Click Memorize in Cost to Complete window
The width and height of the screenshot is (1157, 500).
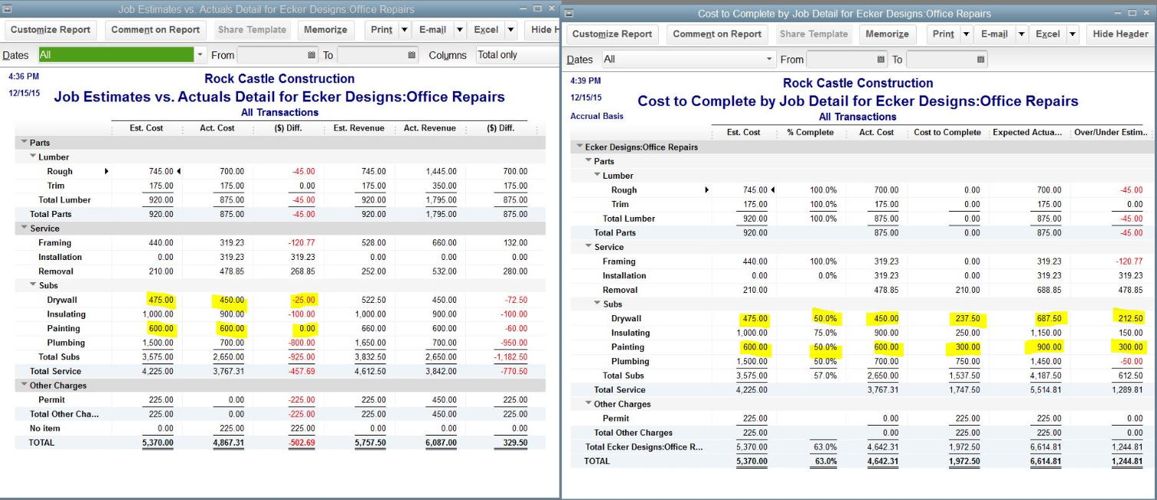pos(887,35)
